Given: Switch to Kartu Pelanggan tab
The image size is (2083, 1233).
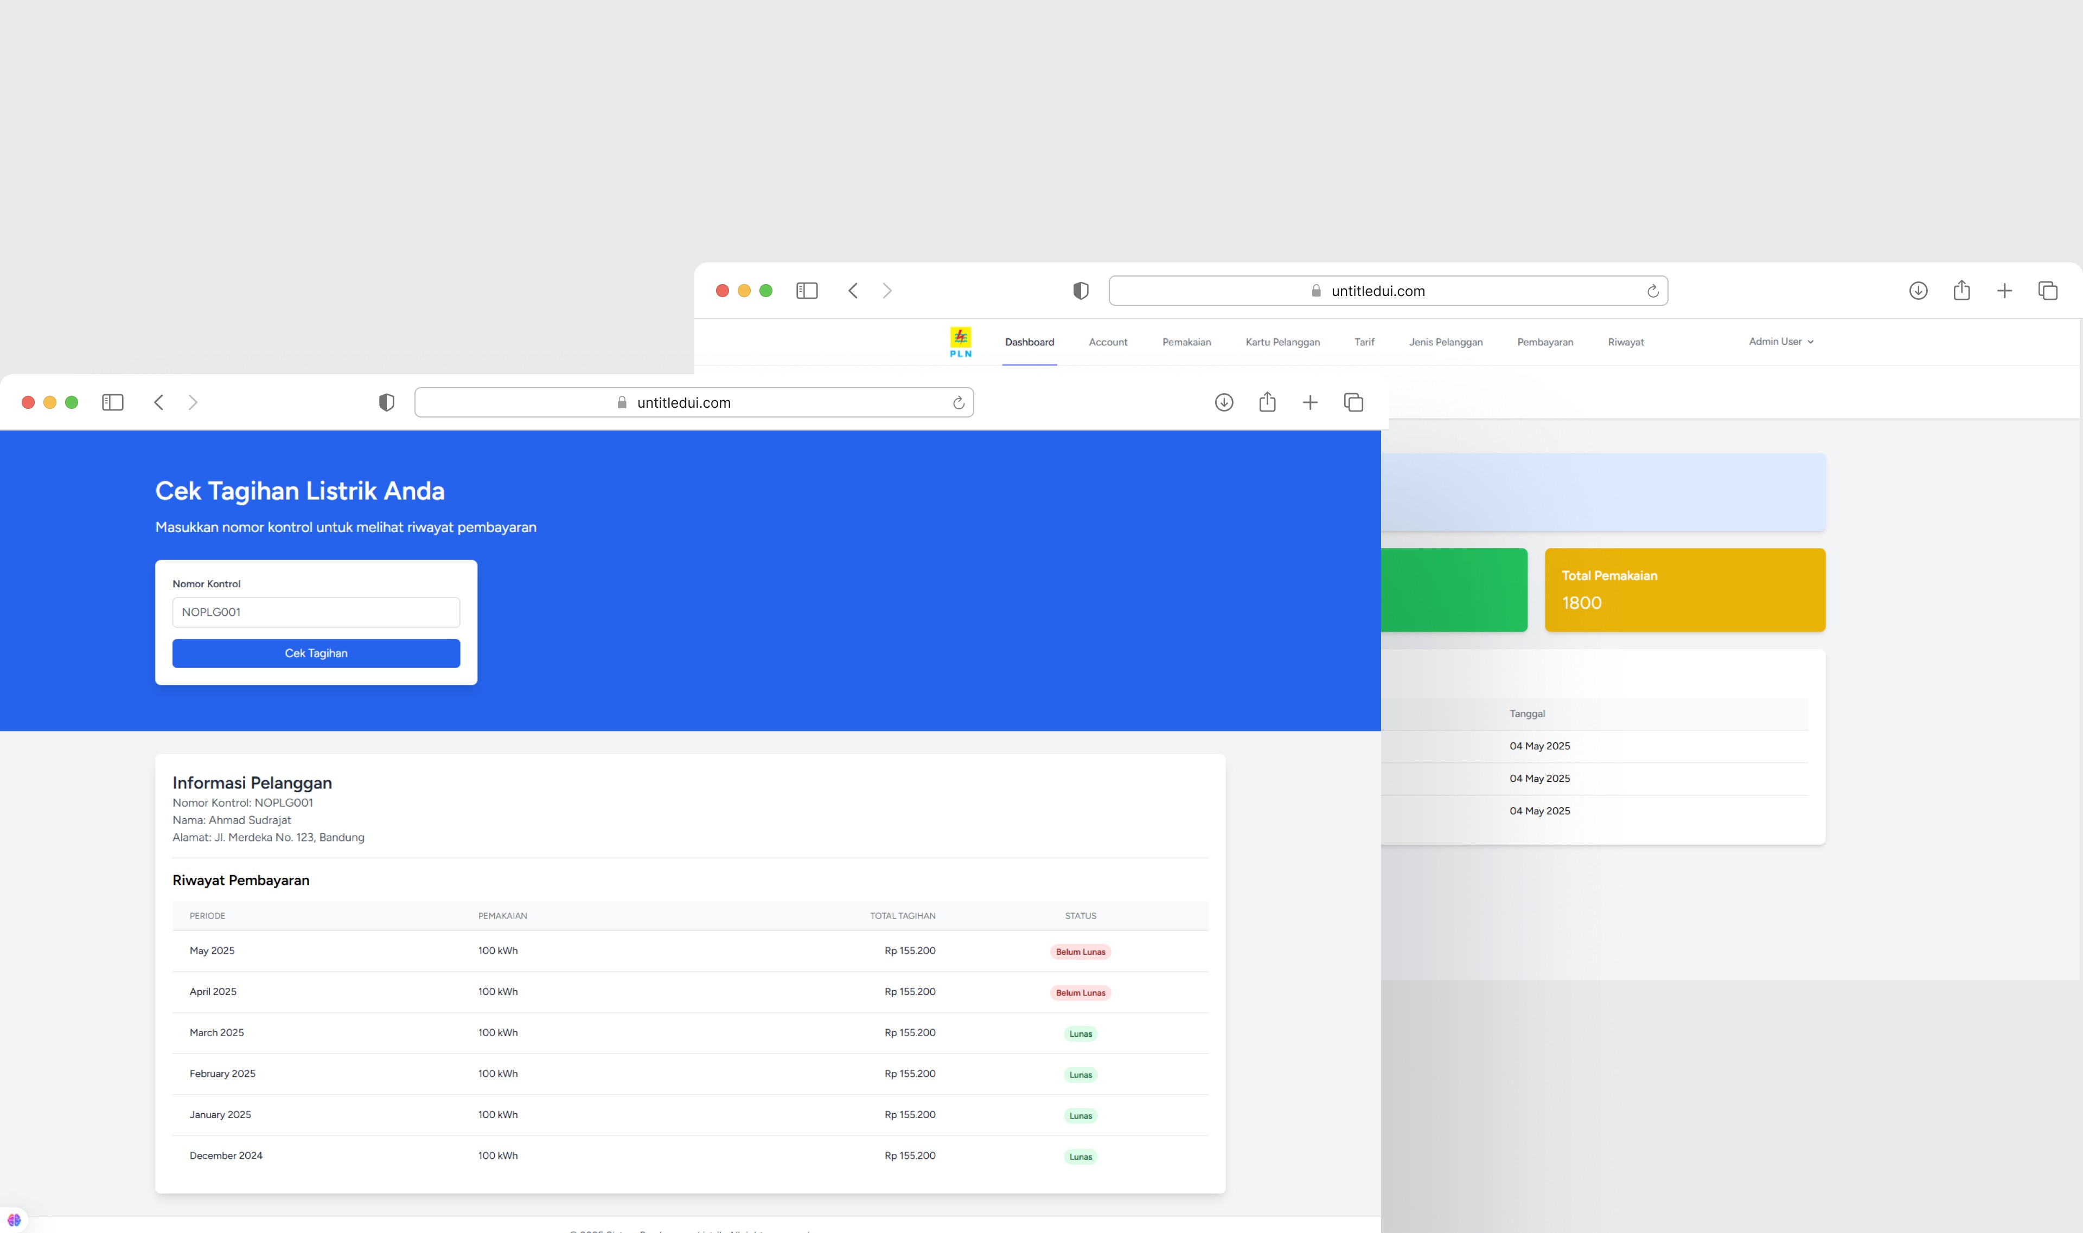Looking at the screenshot, I should [x=1282, y=342].
